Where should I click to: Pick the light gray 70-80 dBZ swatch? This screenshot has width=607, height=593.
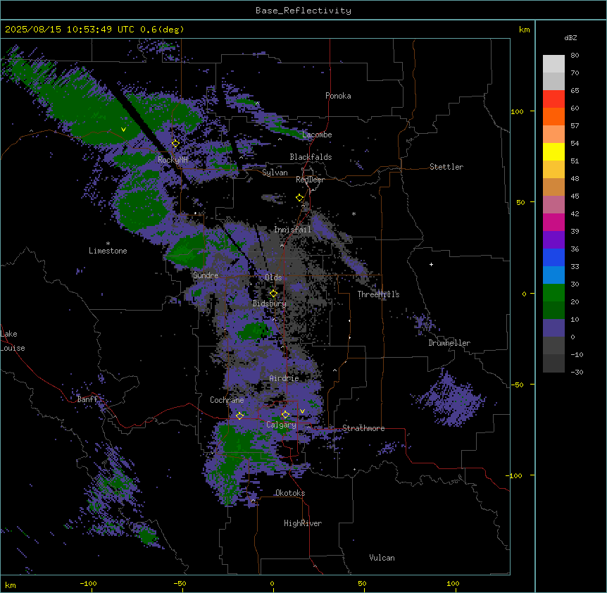553,64
